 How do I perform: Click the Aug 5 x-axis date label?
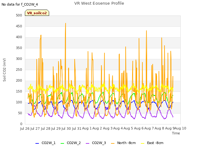click(x=128, y=129)
